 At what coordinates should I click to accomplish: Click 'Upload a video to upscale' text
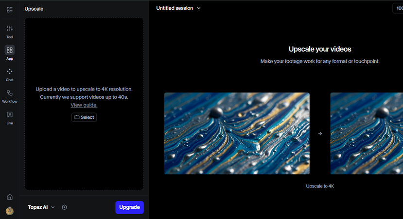pyautogui.click(x=84, y=89)
